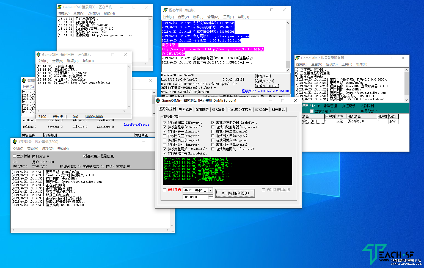
Task: Click the 帐号登录服务器 window title icon
Action: [x=297, y=58]
